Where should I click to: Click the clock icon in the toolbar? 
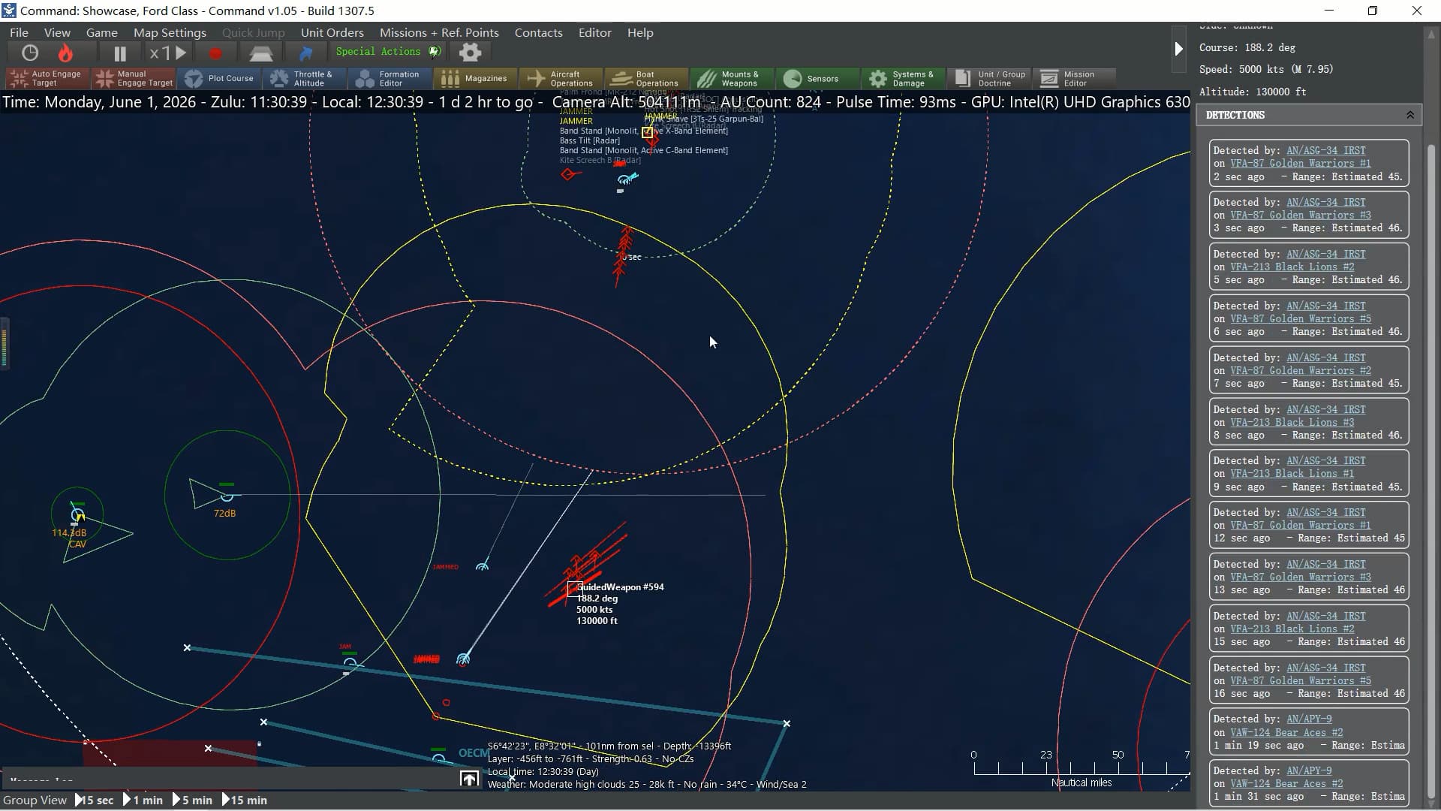pos(30,53)
